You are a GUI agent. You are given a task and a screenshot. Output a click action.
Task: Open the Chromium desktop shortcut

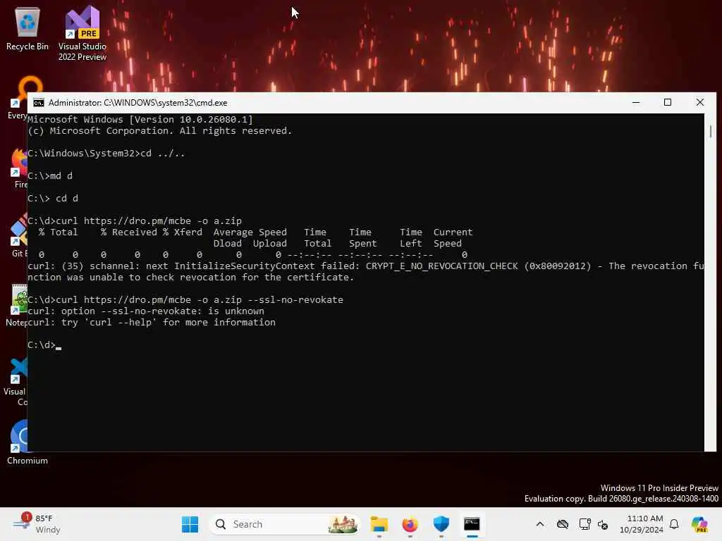27,442
